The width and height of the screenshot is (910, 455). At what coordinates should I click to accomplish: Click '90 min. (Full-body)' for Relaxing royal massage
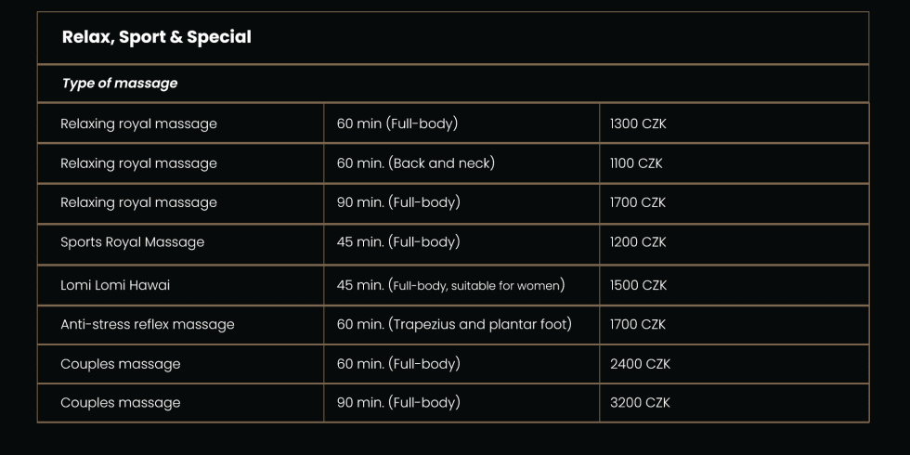click(398, 202)
